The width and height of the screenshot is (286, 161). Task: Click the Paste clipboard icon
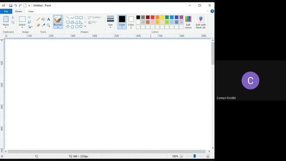tap(6, 19)
